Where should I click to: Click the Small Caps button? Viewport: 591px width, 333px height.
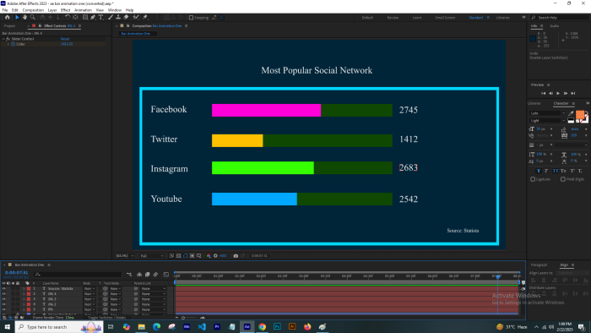[563, 171]
